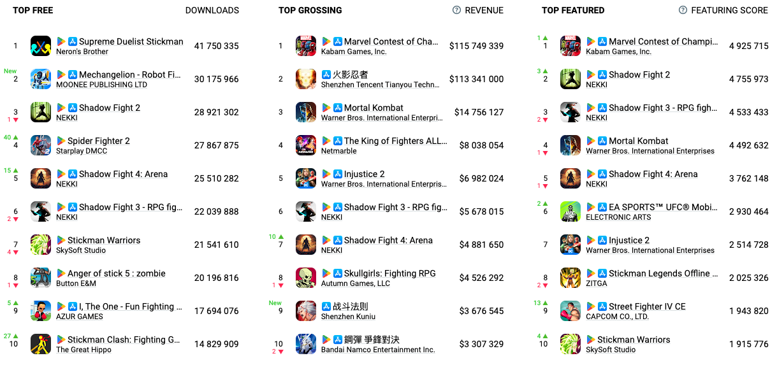Click the Supreme Duelist Stickman app icon

(41, 46)
